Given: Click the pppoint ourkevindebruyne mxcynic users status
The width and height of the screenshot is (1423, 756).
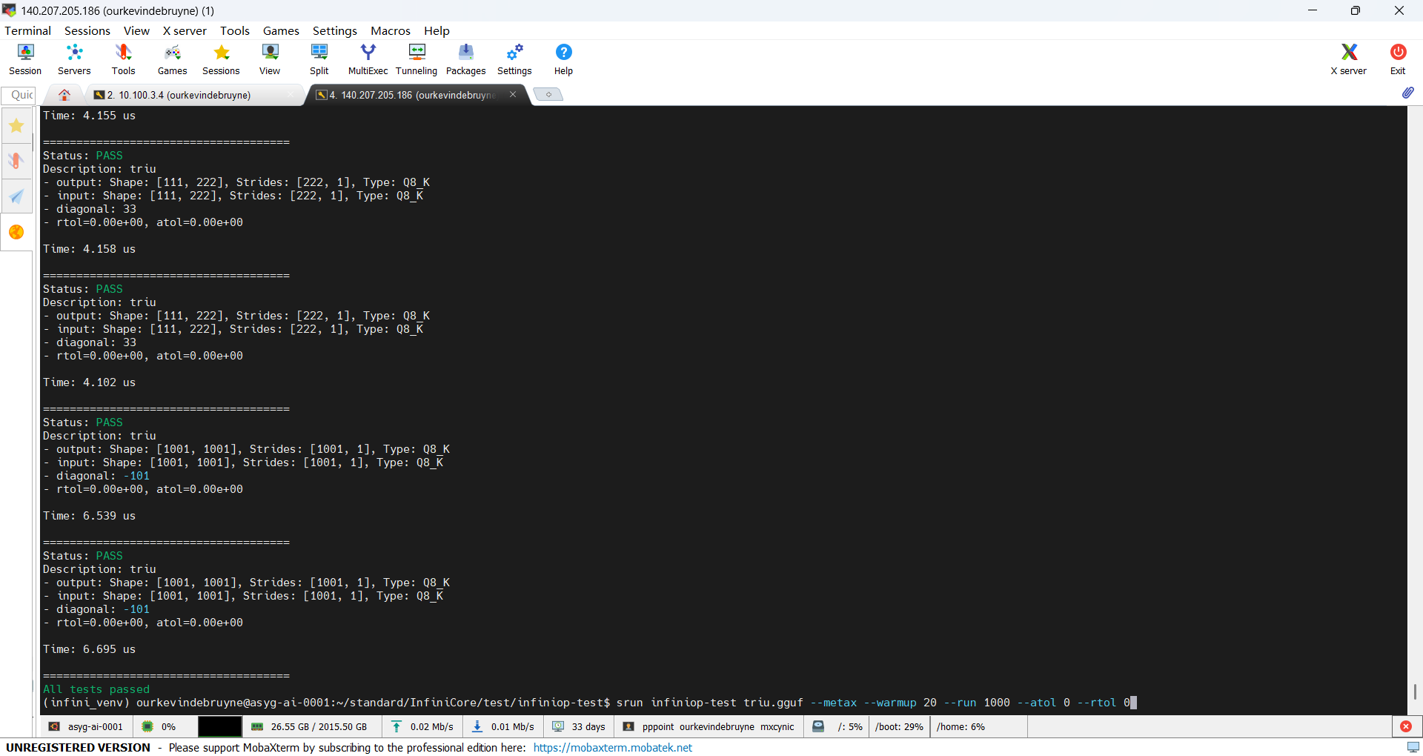Looking at the screenshot, I should click(710, 726).
